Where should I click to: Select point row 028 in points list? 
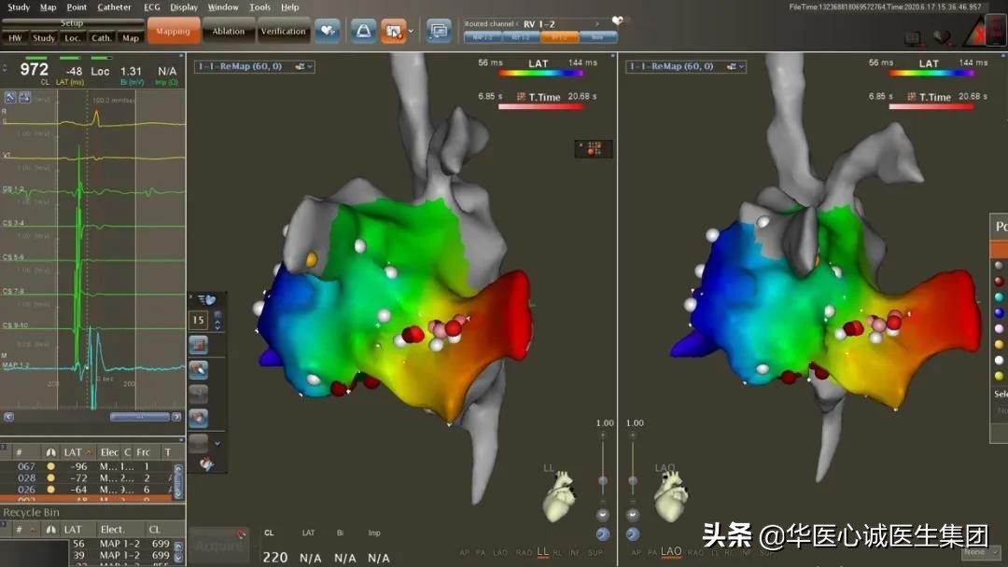click(x=87, y=477)
